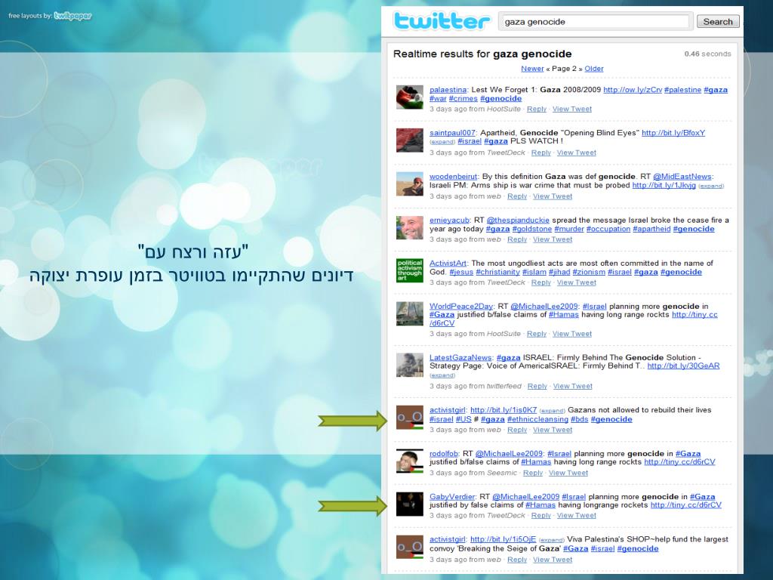Click the #apartheid hashtag
The height and width of the screenshot is (580, 773).
[651, 229]
